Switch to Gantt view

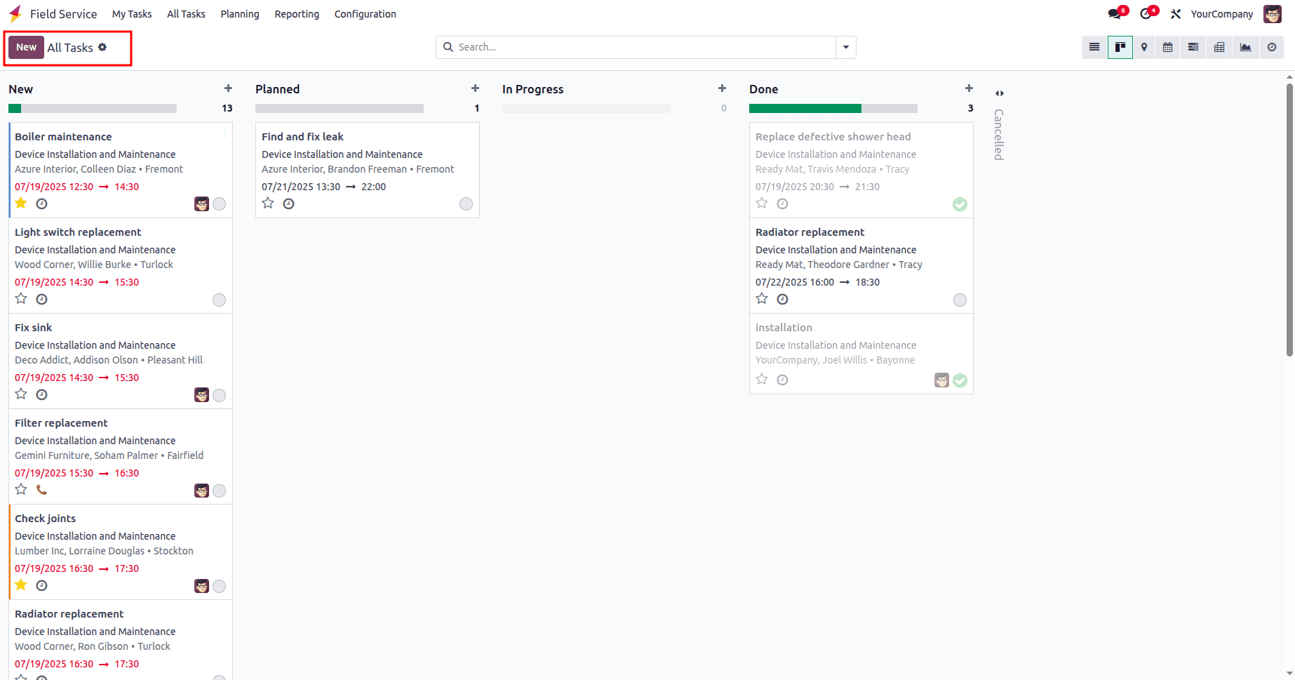(1193, 47)
